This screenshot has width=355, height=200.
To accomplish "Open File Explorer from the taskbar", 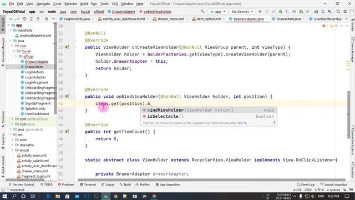I will coord(58,196).
